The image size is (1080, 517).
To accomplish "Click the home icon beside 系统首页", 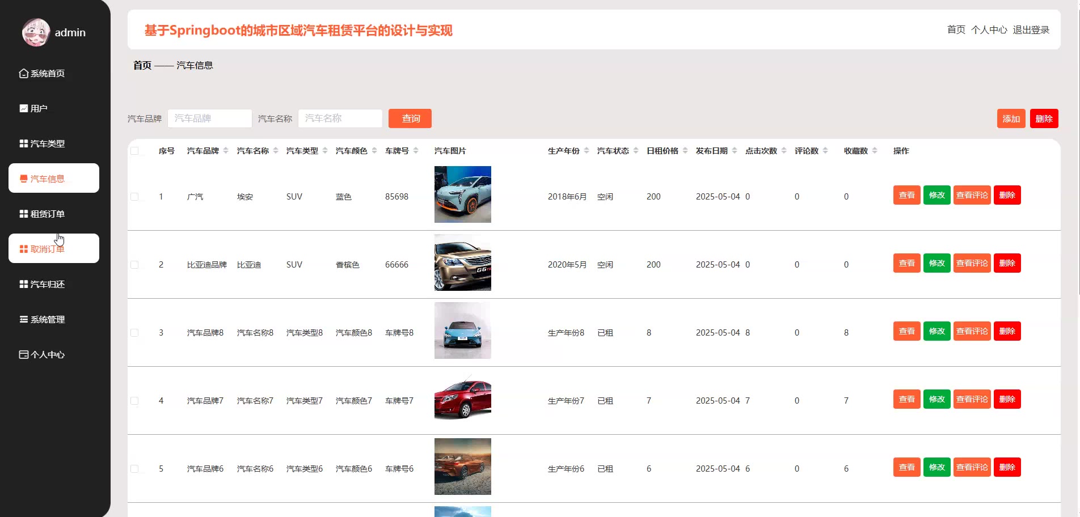I will pos(23,73).
